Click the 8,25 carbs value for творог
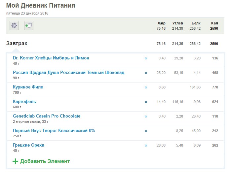 point(179,131)
